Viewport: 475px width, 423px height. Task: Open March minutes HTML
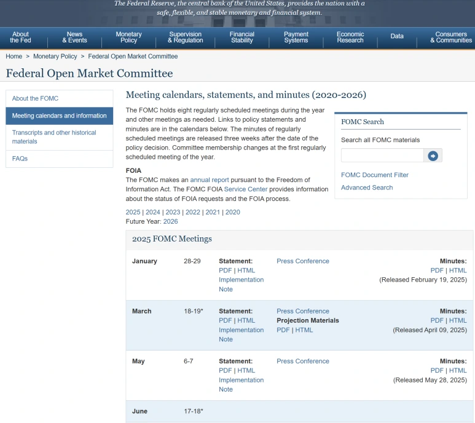458,320
